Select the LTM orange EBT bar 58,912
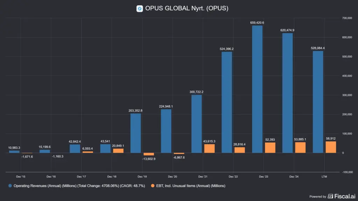Viewport: 358px width, 201px height. click(x=331, y=147)
